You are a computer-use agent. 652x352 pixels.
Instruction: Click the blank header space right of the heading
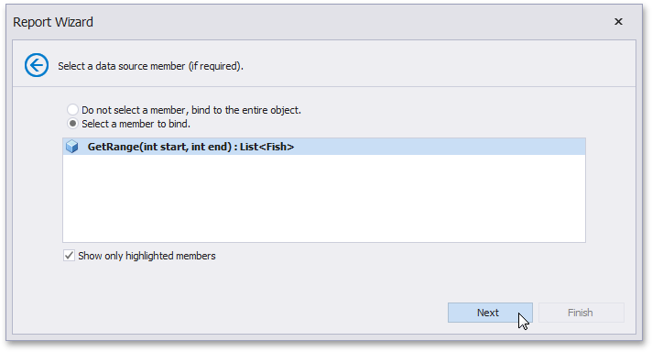(x=437, y=65)
